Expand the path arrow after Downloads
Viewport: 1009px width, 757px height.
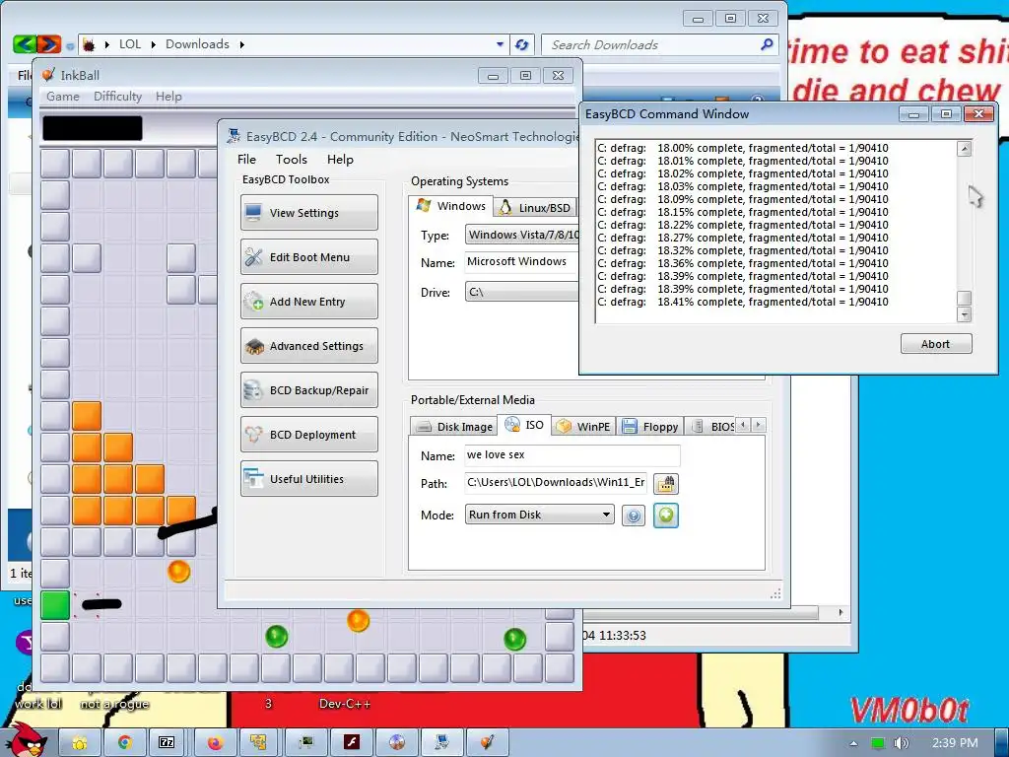tap(242, 44)
